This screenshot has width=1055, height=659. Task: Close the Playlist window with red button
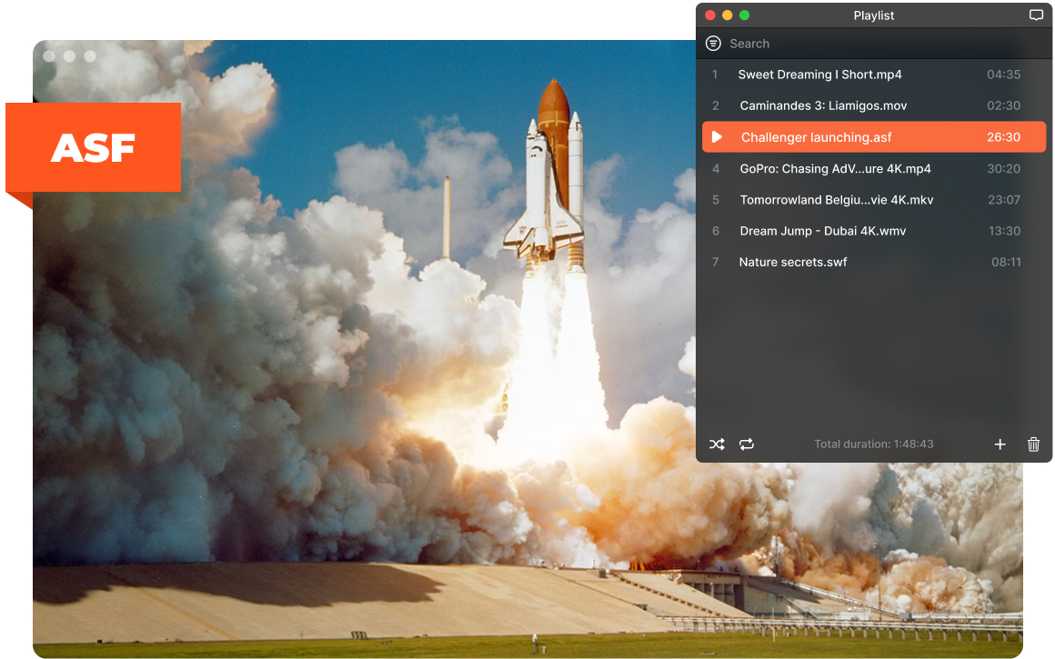click(709, 15)
